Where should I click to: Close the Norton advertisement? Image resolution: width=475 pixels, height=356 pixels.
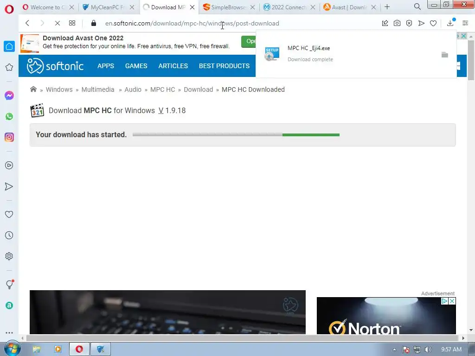pyautogui.click(x=452, y=301)
